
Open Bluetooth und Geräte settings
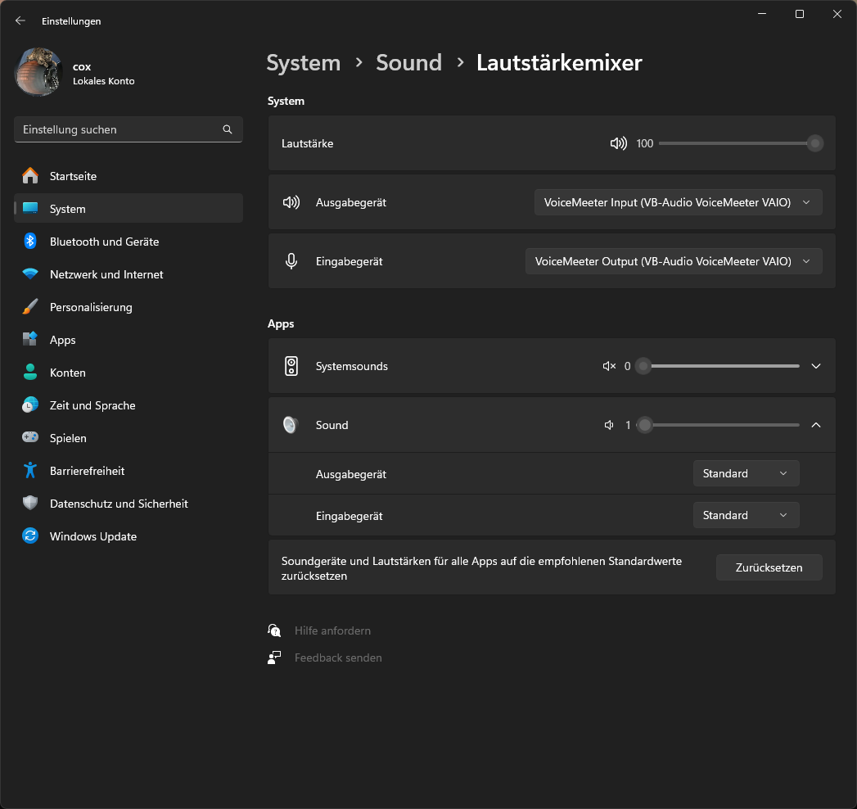tap(129, 242)
